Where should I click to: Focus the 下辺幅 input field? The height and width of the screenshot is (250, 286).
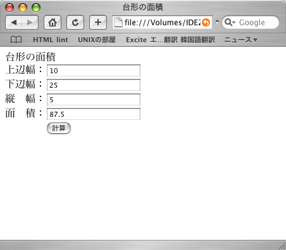(x=94, y=85)
